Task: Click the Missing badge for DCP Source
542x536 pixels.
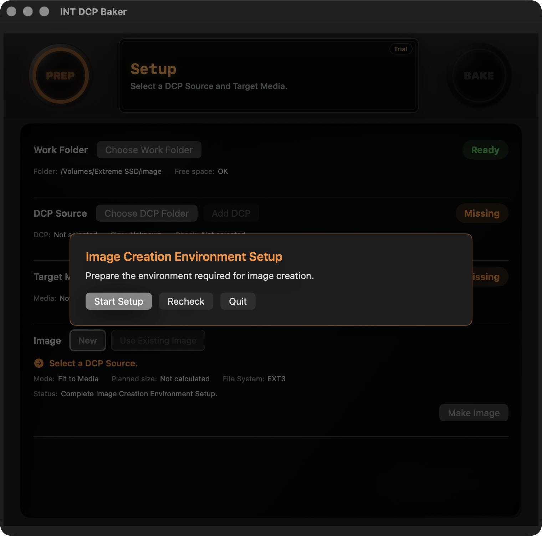Action: click(x=482, y=213)
